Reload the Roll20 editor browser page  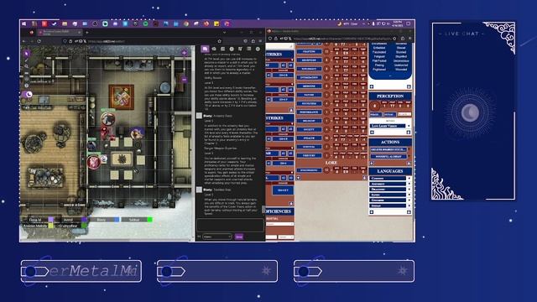tap(39, 41)
